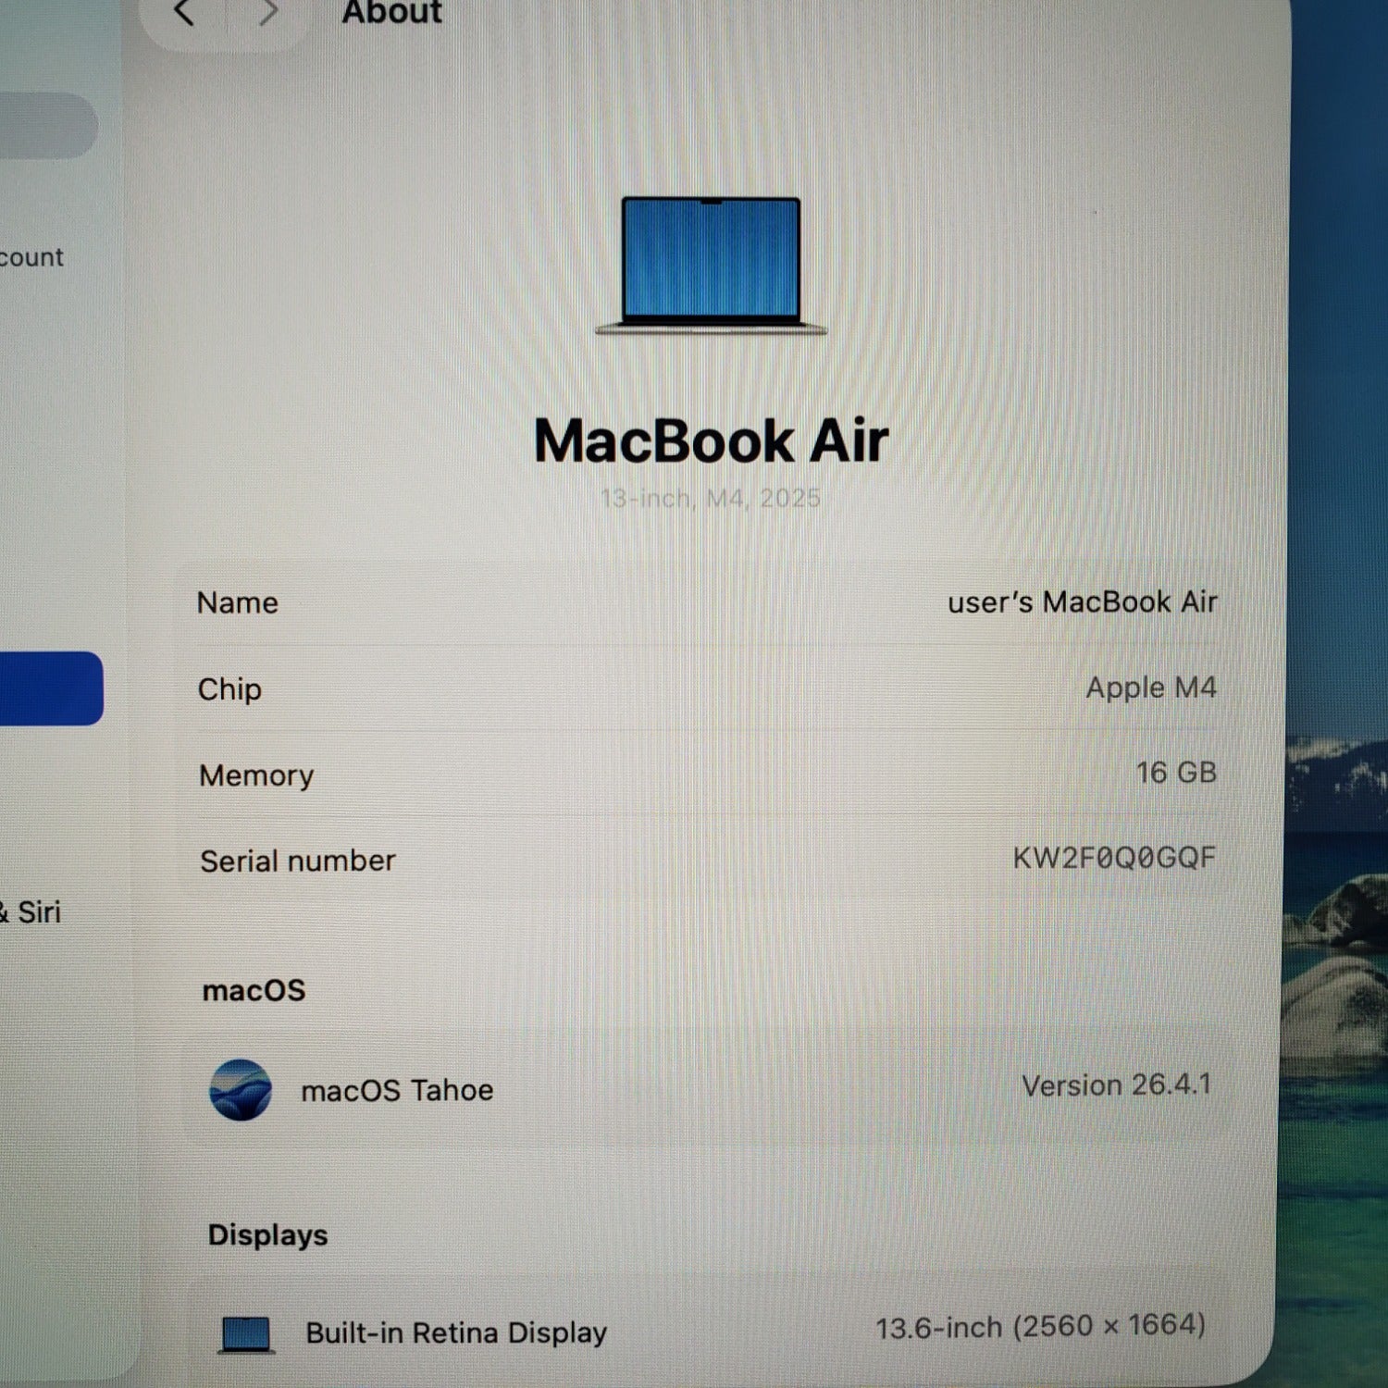Open the sidebar item ending in "count"
Viewport: 1388px width, 1388px height.
pyautogui.click(x=31, y=257)
